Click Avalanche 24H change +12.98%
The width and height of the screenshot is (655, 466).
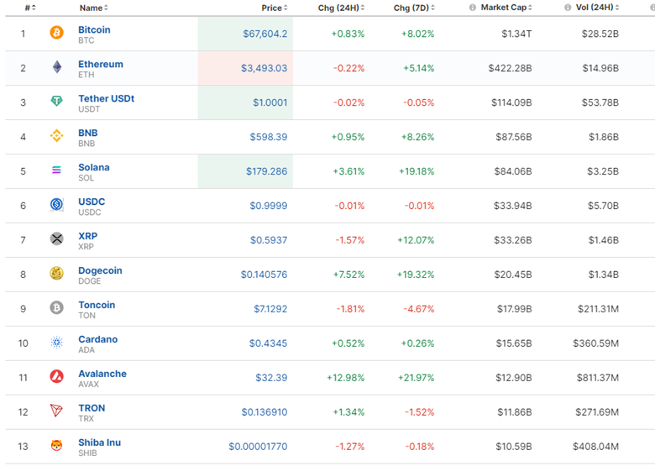click(x=345, y=378)
